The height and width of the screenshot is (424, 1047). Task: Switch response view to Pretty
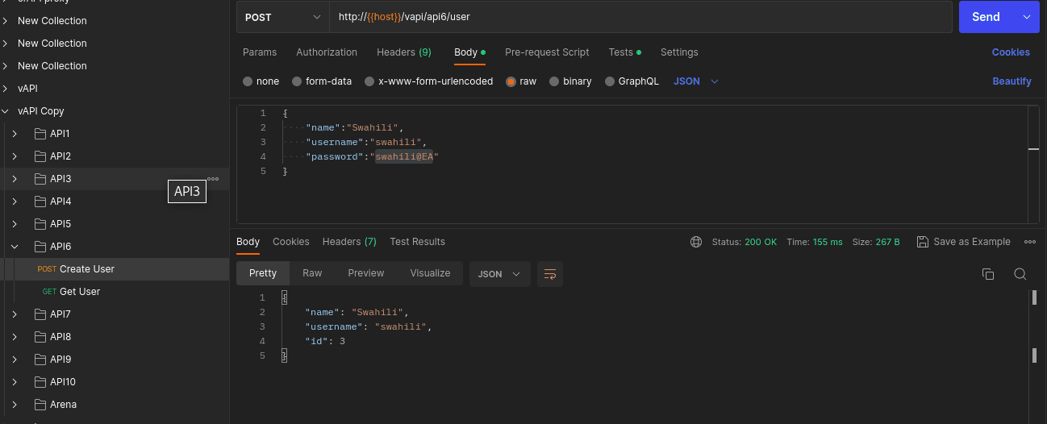point(263,273)
